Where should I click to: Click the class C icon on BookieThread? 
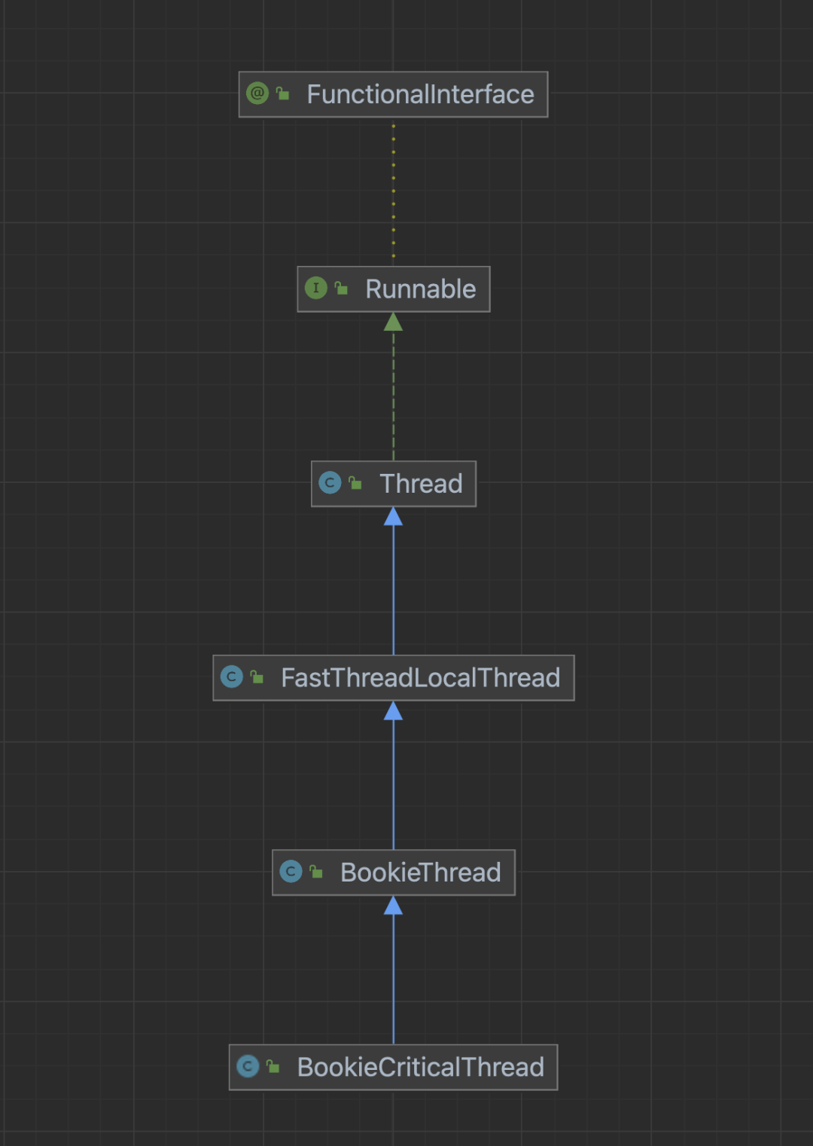click(291, 872)
